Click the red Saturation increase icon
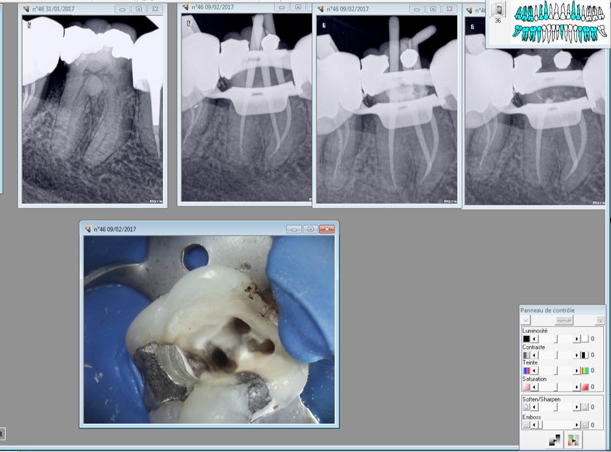Screen dimensions: 611x452 tap(584, 387)
